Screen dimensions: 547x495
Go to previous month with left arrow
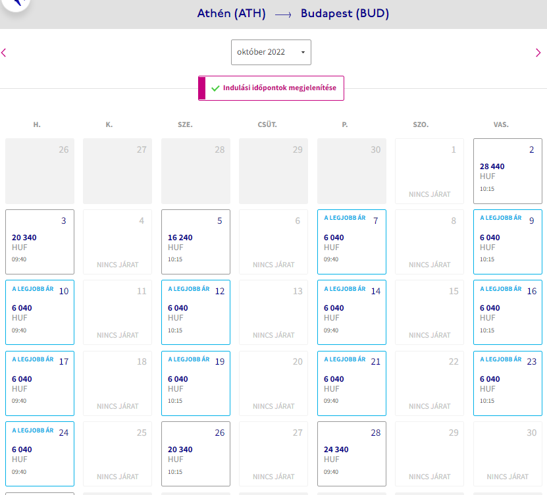(x=4, y=53)
